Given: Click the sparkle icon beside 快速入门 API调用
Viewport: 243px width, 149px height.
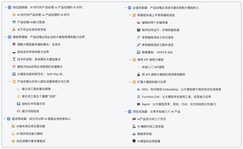Looking at the screenshot, I should (x=138, y=67).
